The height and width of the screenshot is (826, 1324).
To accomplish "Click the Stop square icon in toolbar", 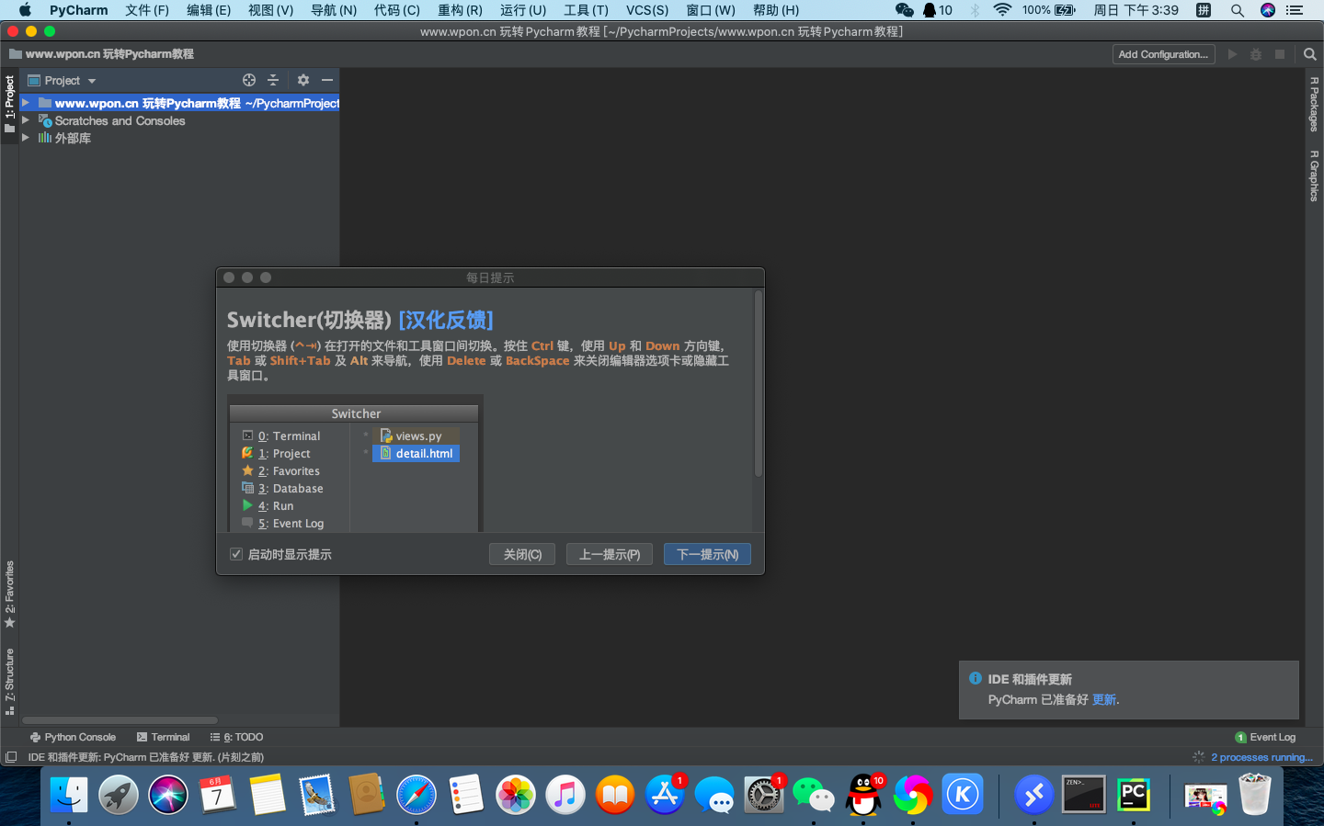I will pyautogui.click(x=1279, y=54).
